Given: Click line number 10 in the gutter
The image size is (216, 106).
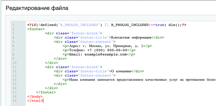Looking at the screenshot, I should 14,63.
